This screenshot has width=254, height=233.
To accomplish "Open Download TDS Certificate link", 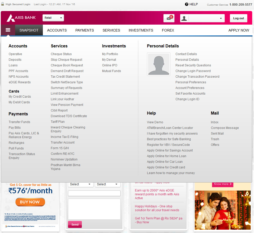I will click(69, 116).
